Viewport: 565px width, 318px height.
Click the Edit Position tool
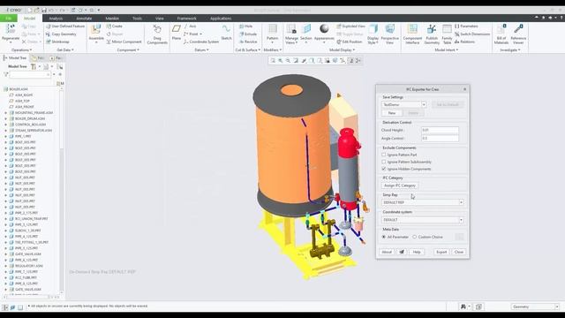(350, 42)
